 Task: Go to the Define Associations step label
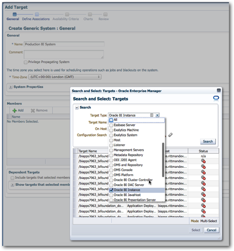(x=36, y=19)
